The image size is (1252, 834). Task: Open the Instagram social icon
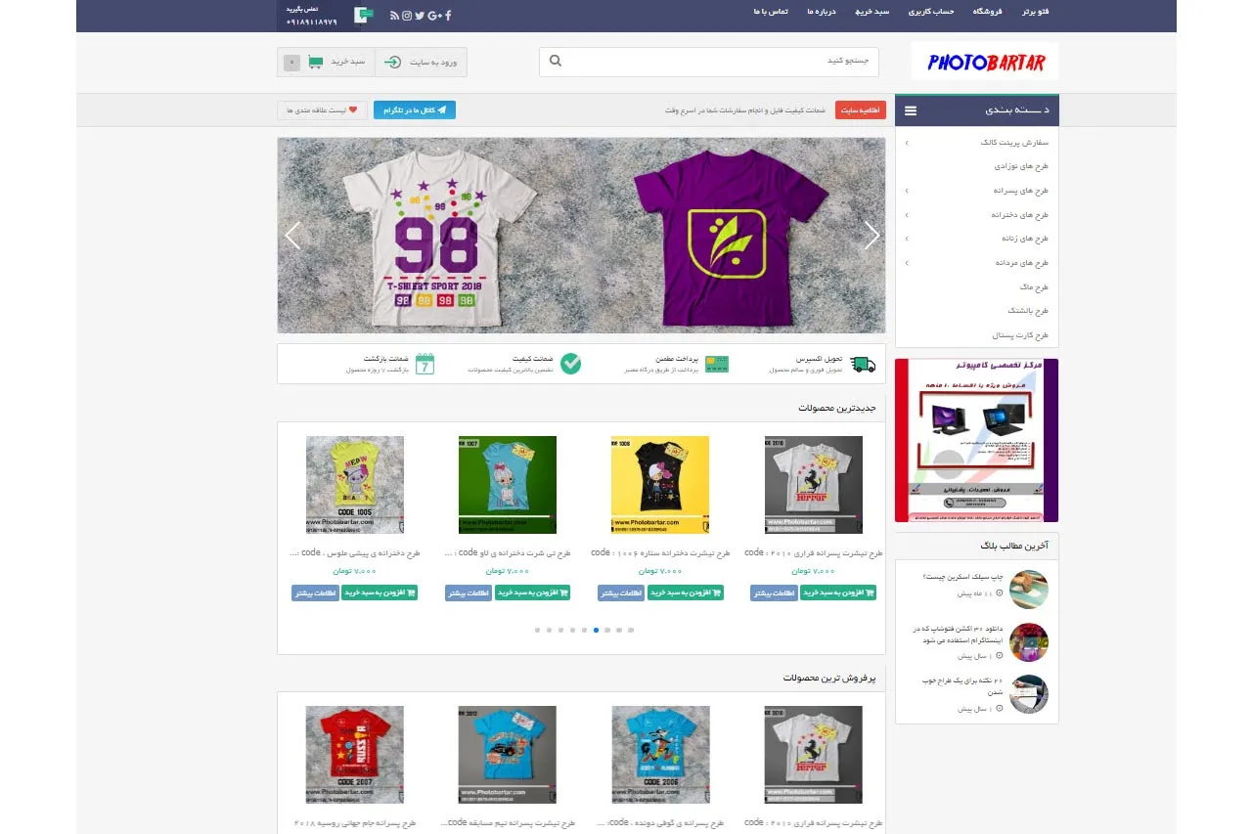tap(407, 15)
